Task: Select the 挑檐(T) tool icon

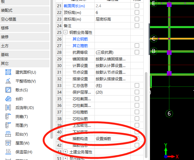Action: [8, 117]
